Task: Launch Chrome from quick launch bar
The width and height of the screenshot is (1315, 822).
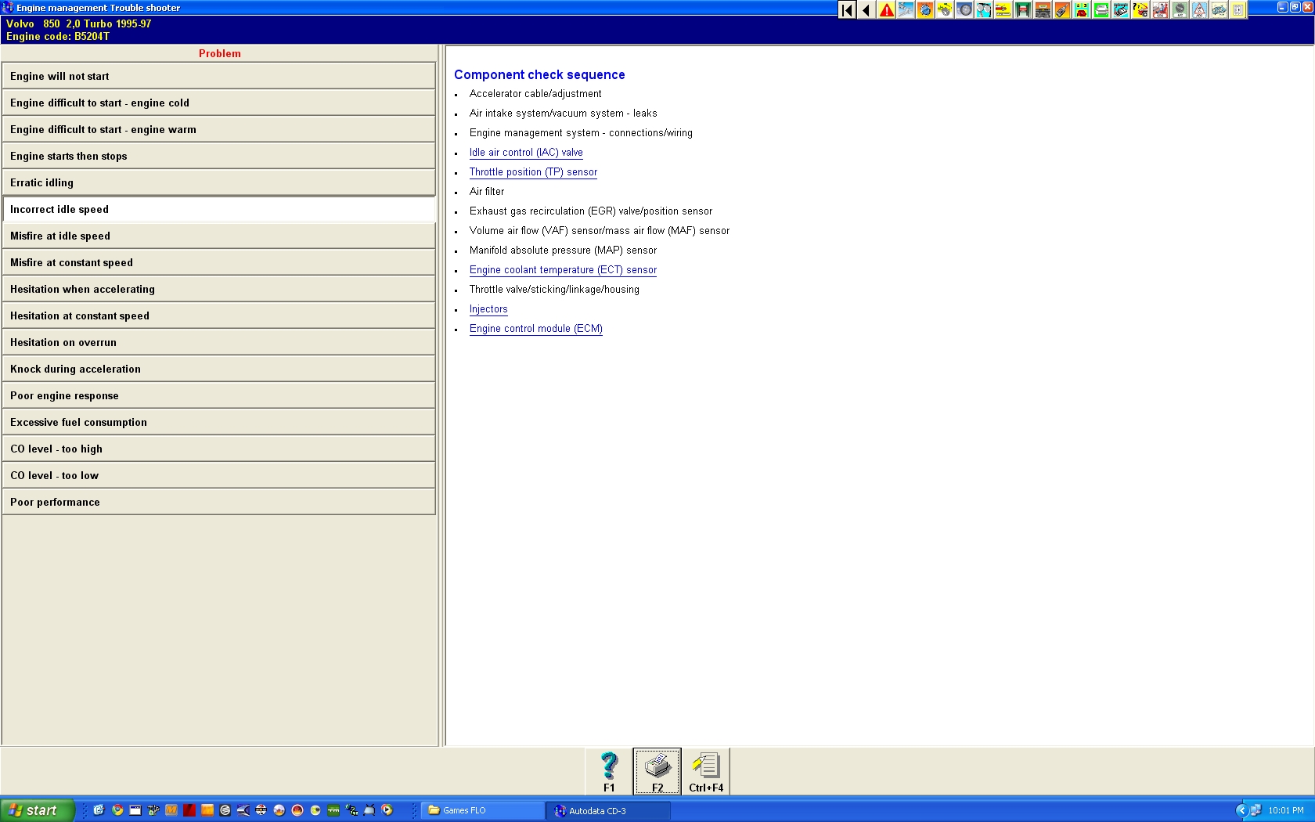Action: click(x=117, y=810)
